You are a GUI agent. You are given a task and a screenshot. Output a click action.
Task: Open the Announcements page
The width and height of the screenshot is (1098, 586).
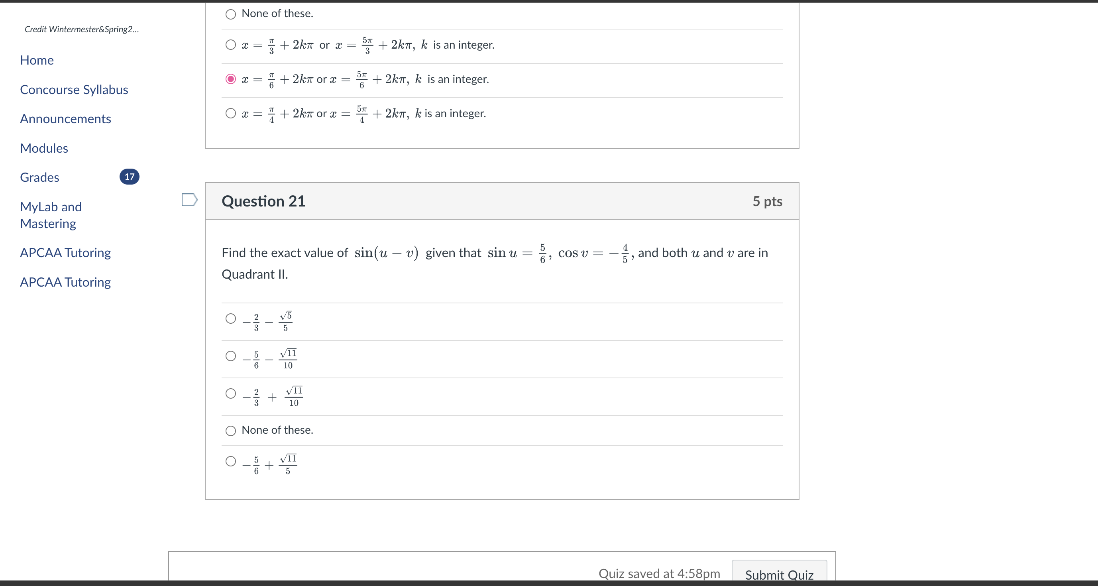click(65, 118)
